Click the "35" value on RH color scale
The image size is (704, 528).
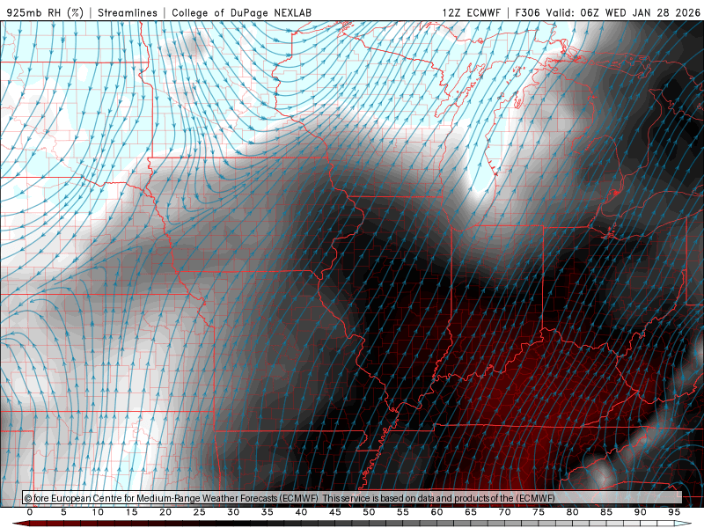click(268, 512)
